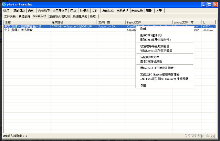This screenshot has height=141, width=220.
Task: Choose IME Path定位到PC Hunter文件管理器
Action: tap(165, 79)
